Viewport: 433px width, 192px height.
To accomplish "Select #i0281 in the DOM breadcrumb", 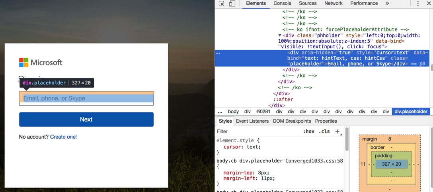I will [x=263, y=112].
